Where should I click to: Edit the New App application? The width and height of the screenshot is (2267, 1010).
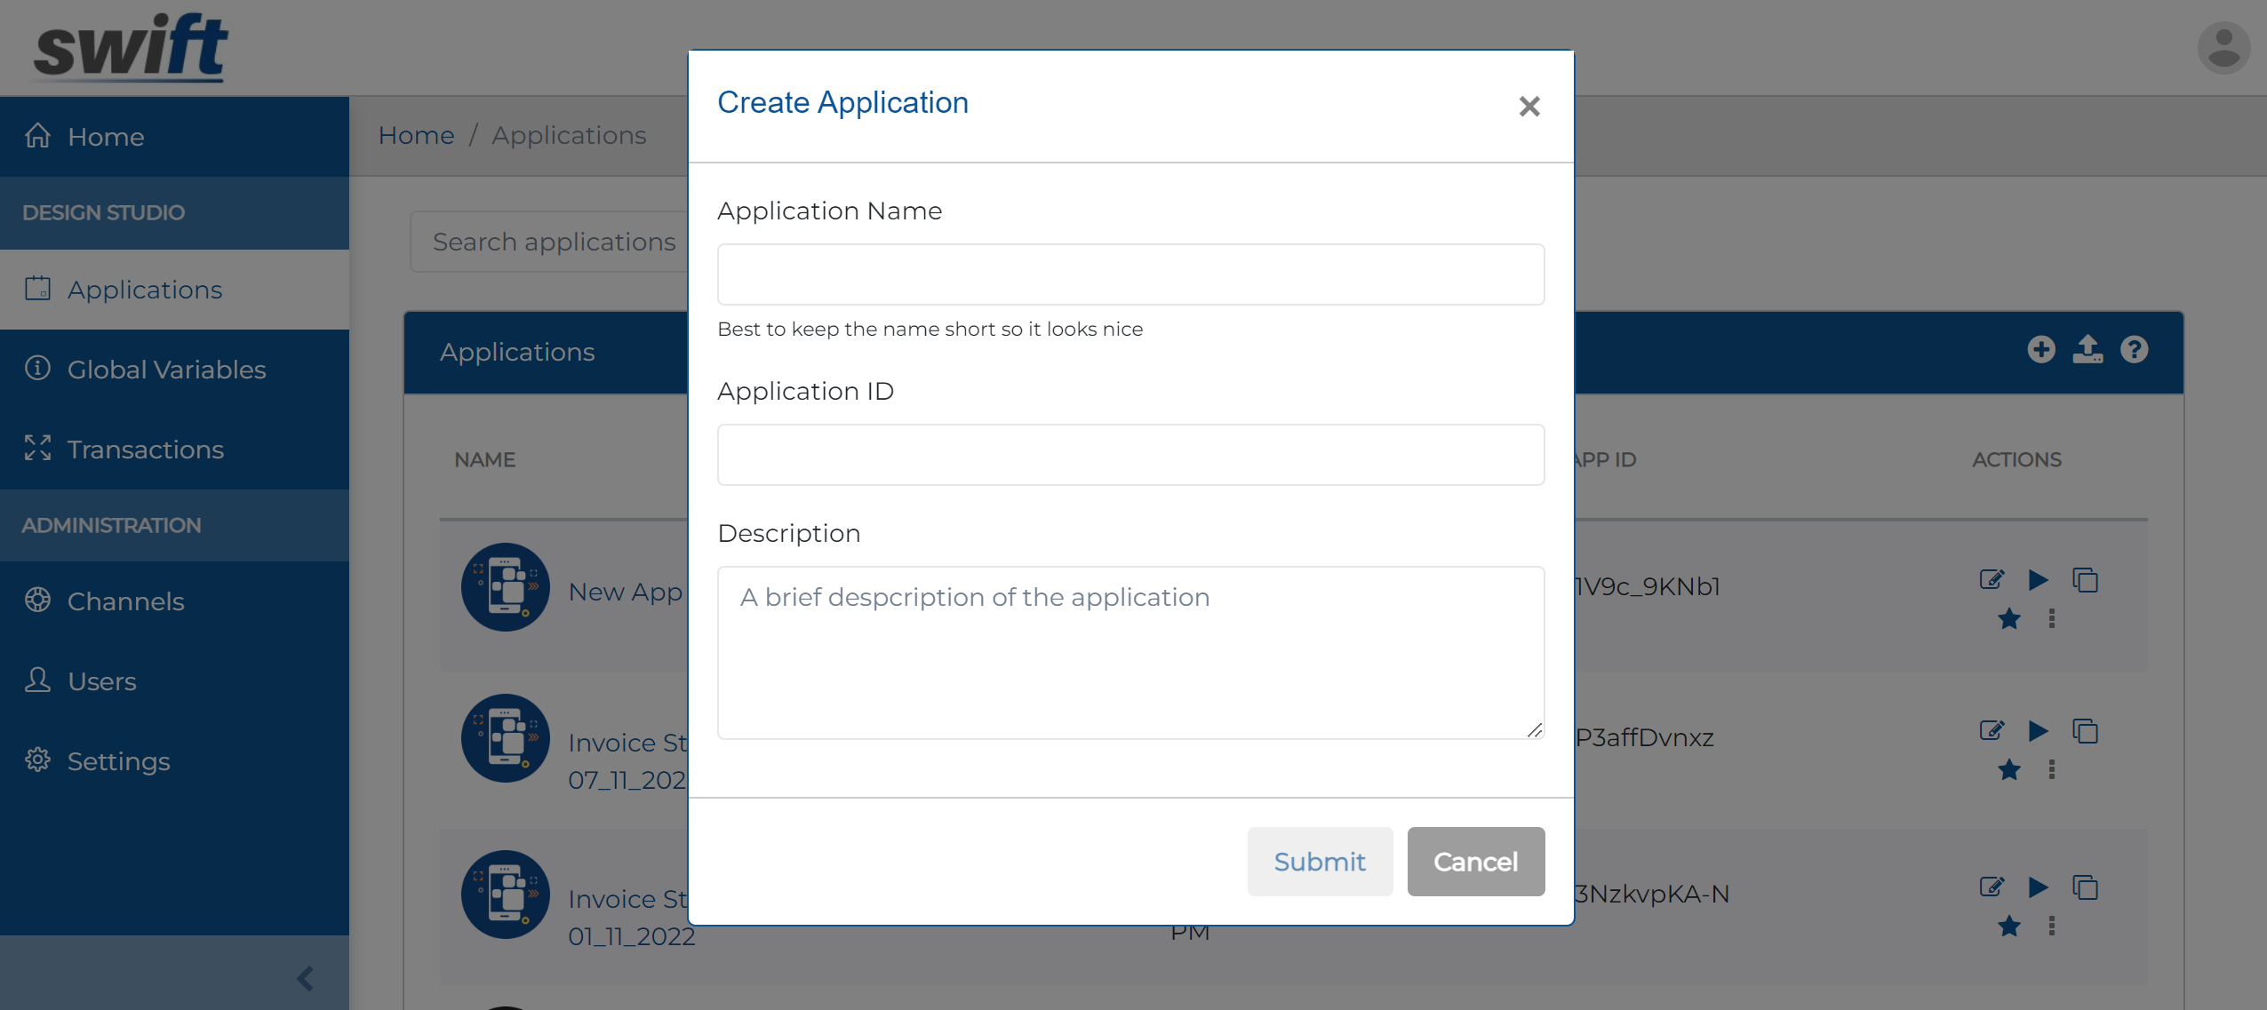[x=1992, y=580]
